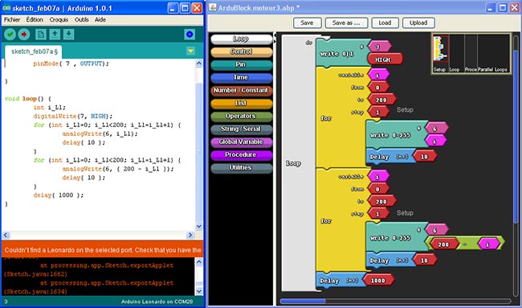Click the 'void loop() {' code line

(x=28, y=99)
